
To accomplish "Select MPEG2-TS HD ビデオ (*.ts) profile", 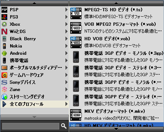I will [116, 13].
